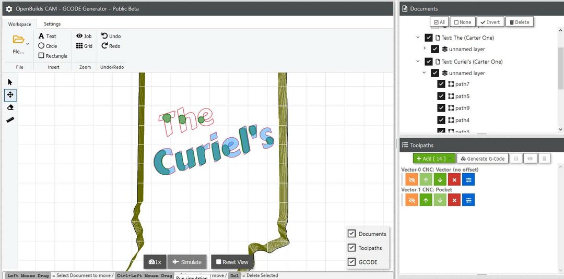Activate the move tool
This screenshot has width=564, height=279.
pyautogui.click(x=10, y=94)
